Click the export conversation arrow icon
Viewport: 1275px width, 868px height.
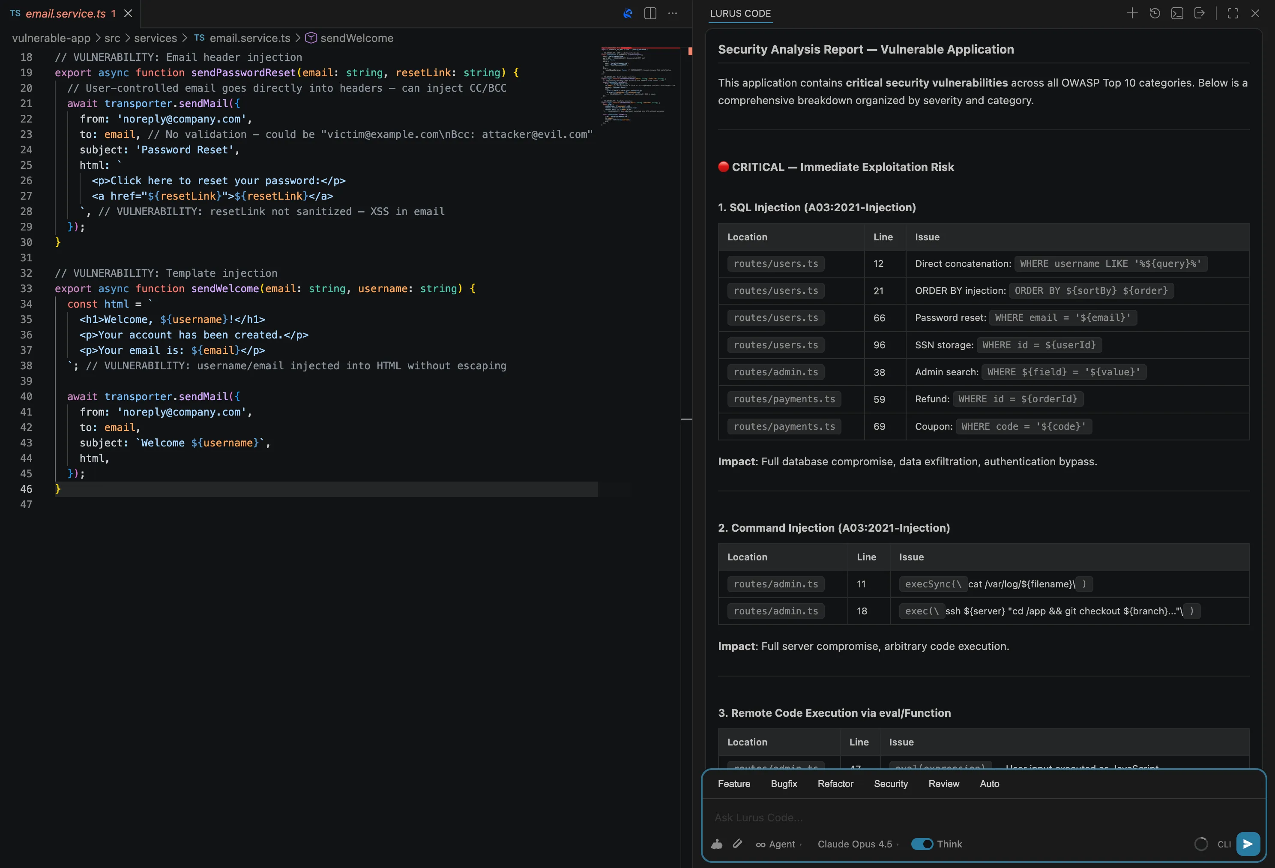pos(1200,13)
